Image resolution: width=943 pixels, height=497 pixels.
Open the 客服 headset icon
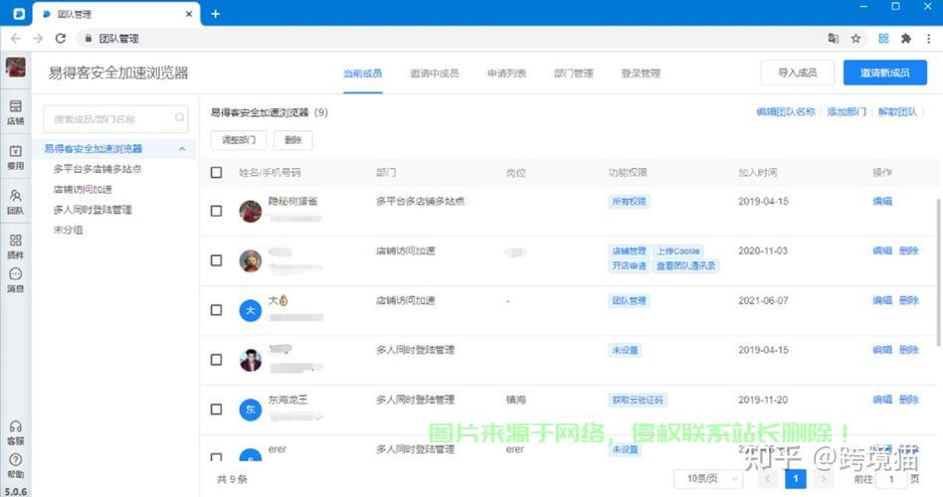tap(16, 432)
